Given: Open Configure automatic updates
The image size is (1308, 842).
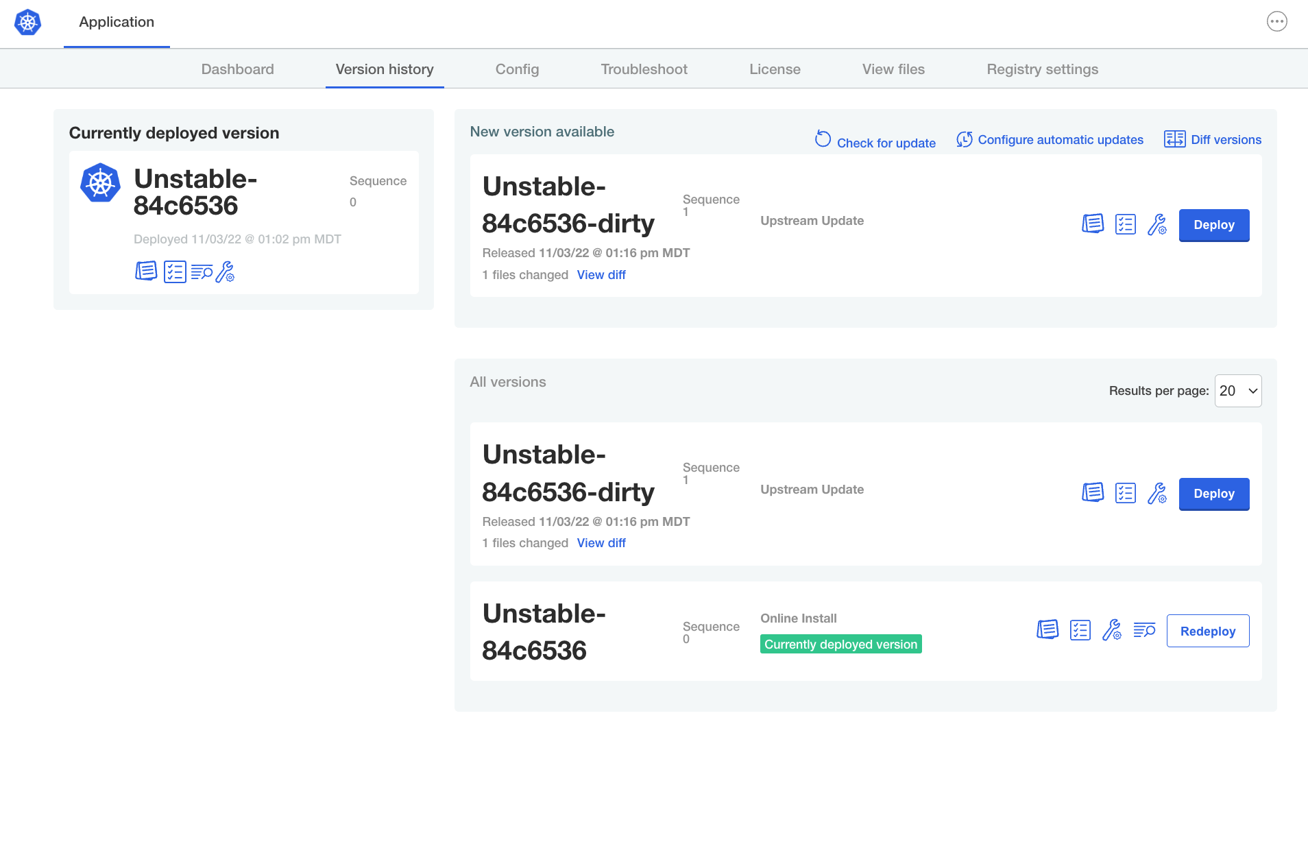Looking at the screenshot, I should pos(1061,139).
